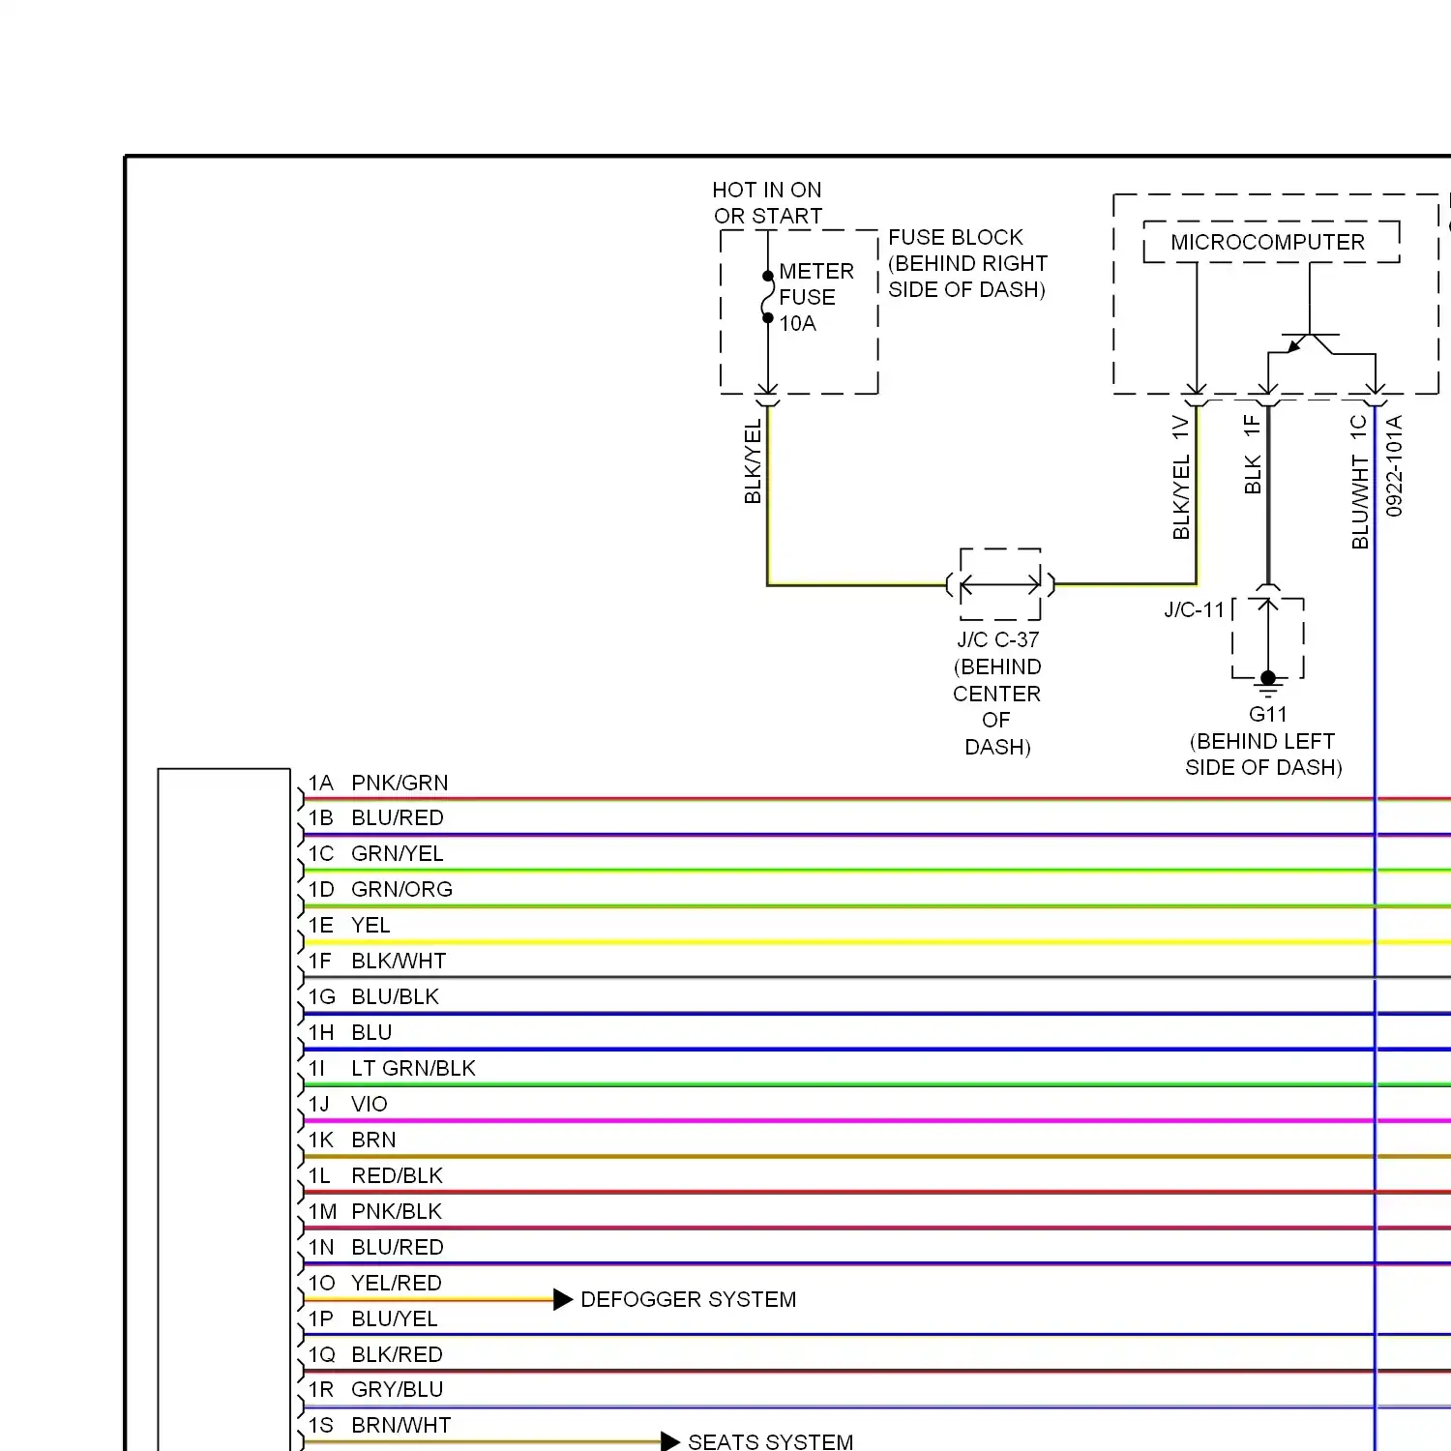This screenshot has width=1451, height=1451.
Task: Click the 'G11 (BEHIND LEFT SIDE OF DASH)' text
Action: click(1264, 741)
